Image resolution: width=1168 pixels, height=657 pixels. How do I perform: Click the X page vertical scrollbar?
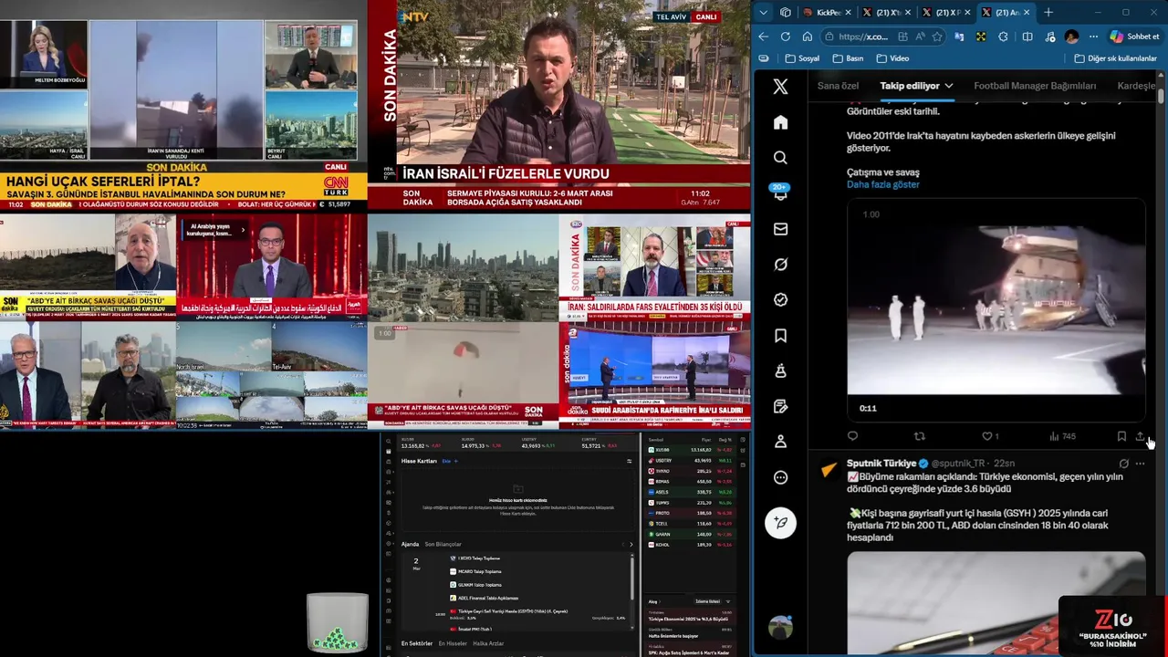coord(1161,95)
